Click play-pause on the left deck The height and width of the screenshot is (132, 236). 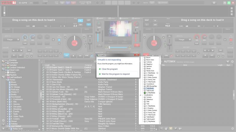click(80, 55)
